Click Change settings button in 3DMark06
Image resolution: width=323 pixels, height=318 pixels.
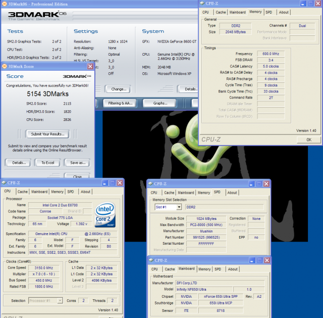119,89
